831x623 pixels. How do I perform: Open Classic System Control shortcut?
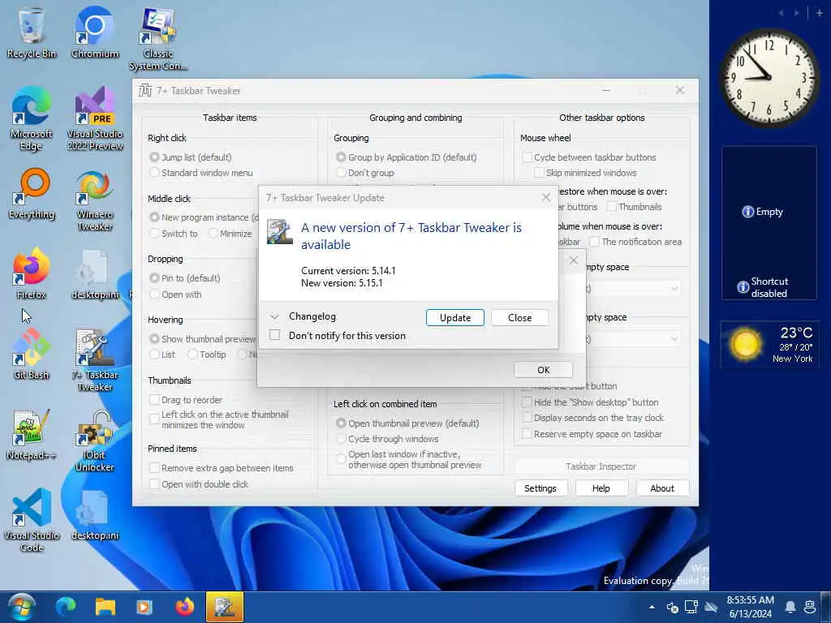pyautogui.click(x=158, y=38)
